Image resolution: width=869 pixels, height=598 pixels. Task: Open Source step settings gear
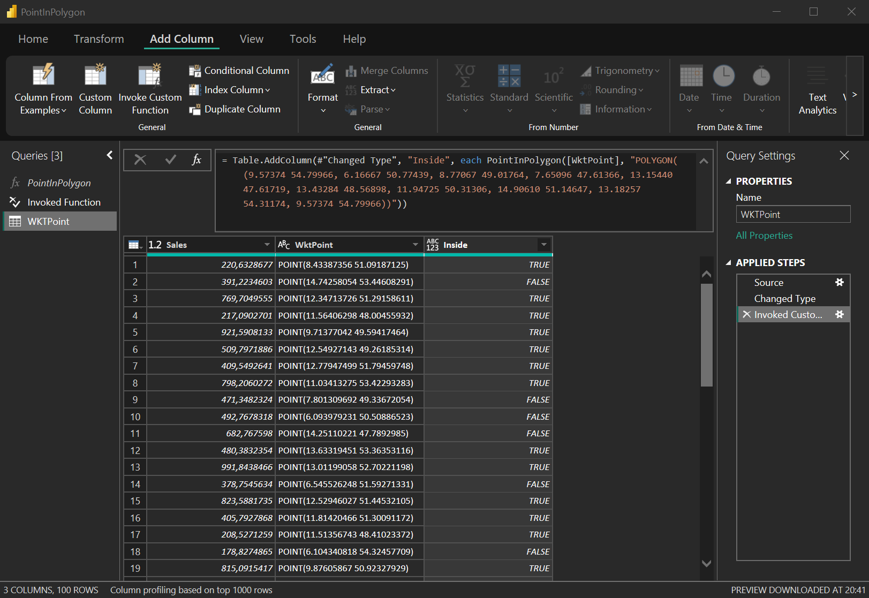[x=840, y=282]
